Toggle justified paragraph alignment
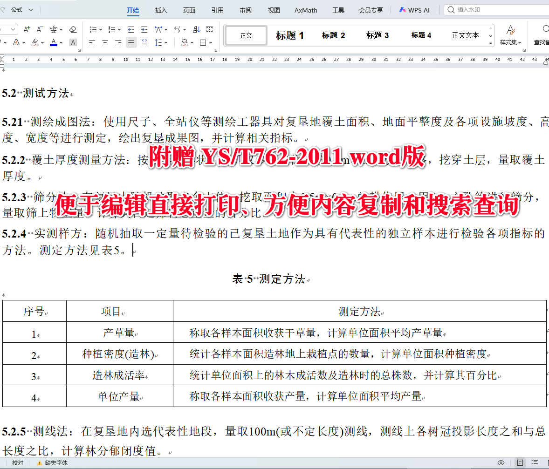Viewport: 549px width, 469px height. pos(131,42)
